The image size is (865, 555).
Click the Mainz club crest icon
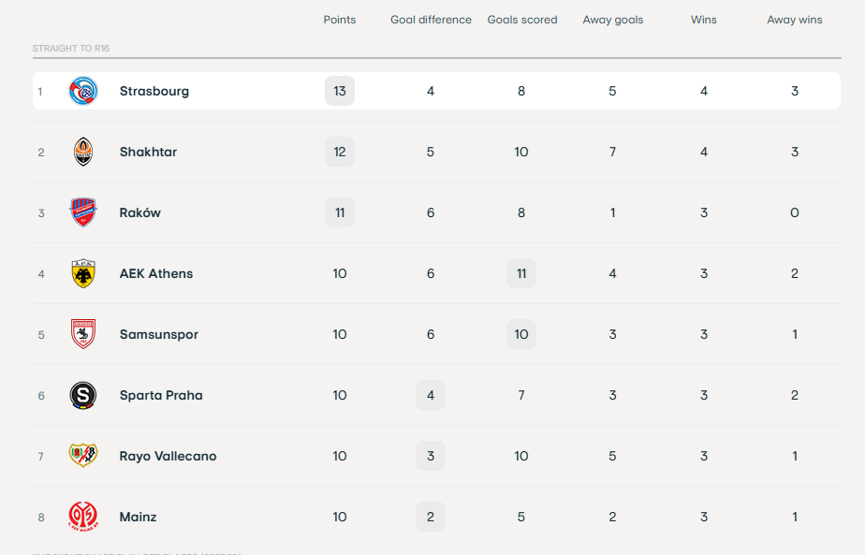pos(83,517)
